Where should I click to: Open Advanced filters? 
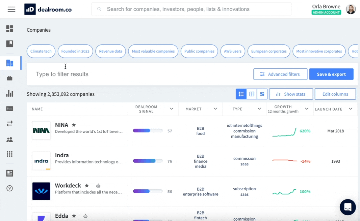(x=280, y=74)
